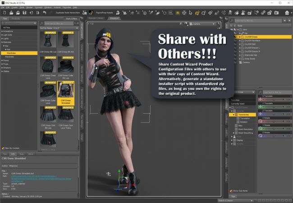Viewport: 293px width, 203px height.
Task: Click the New scene toolbar icon
Action: tap(5, 12)
